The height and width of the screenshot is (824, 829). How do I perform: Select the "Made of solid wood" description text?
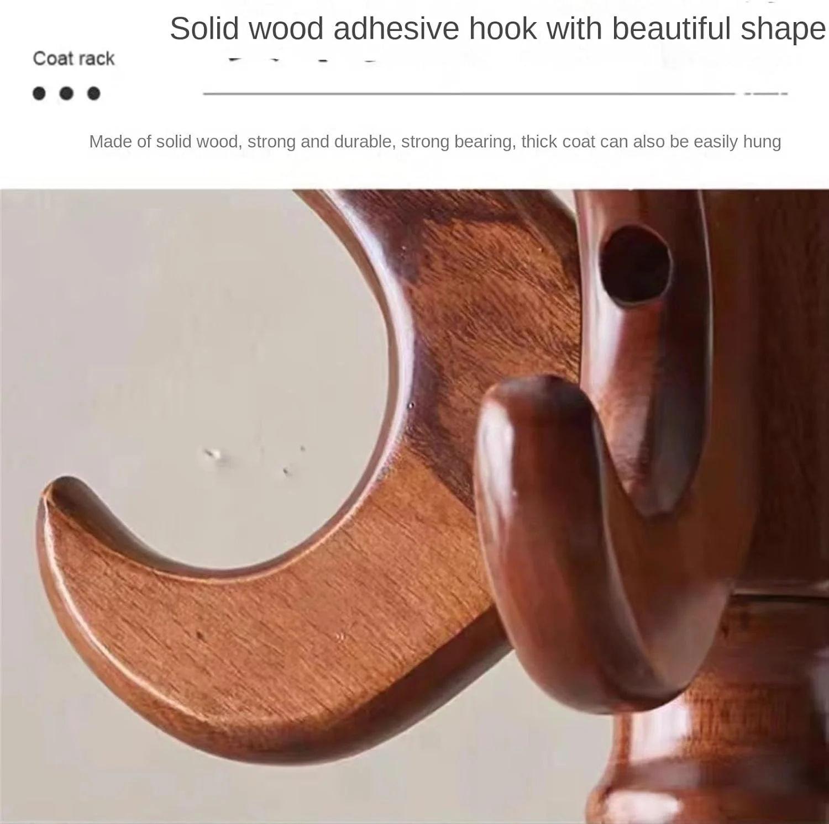[435, 142]
